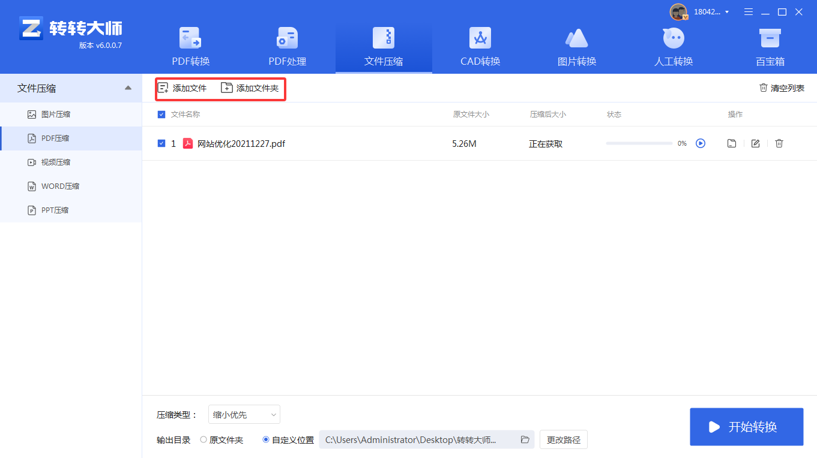The width and height of the screenshot is (817, 458).
Task: Select WORD压缩 text in the sidebar
Action: point(61,186)
